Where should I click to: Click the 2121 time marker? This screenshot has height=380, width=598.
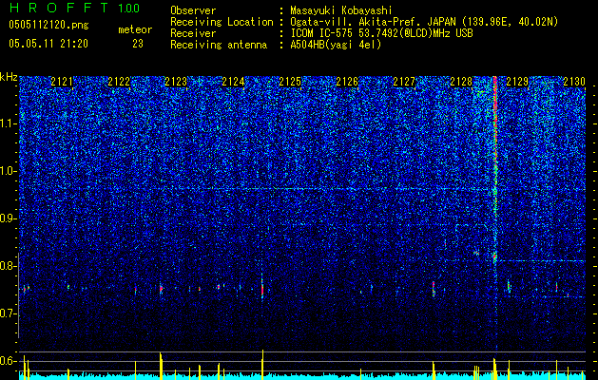click(62, 82)
